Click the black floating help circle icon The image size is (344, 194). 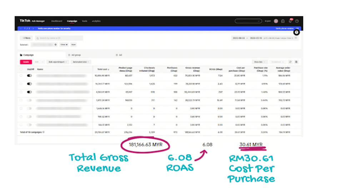(296, 32)
